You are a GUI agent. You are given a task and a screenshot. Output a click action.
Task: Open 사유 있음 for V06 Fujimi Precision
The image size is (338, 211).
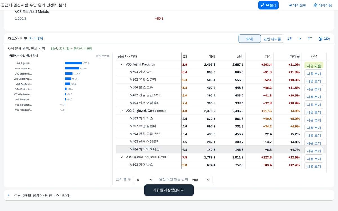click(x=314, y=66)
